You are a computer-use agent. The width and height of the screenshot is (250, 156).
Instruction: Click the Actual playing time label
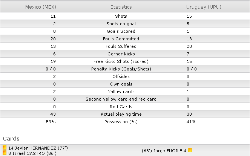[121, 114]
